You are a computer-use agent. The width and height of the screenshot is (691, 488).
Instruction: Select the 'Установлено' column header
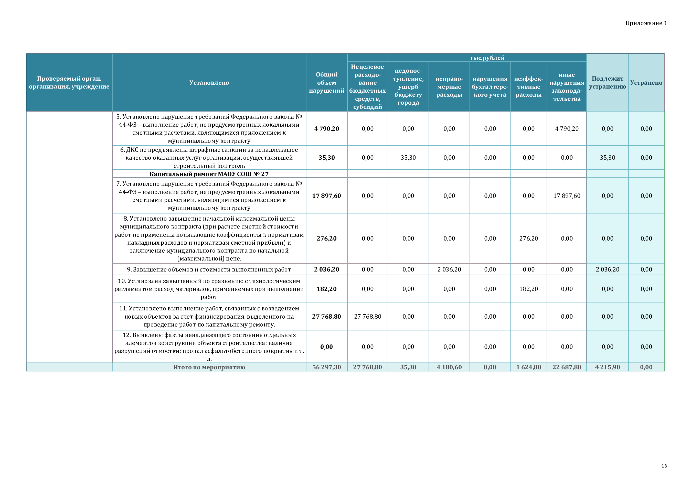point(209,83)
